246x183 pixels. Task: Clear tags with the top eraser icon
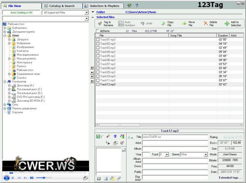(108, 136)
